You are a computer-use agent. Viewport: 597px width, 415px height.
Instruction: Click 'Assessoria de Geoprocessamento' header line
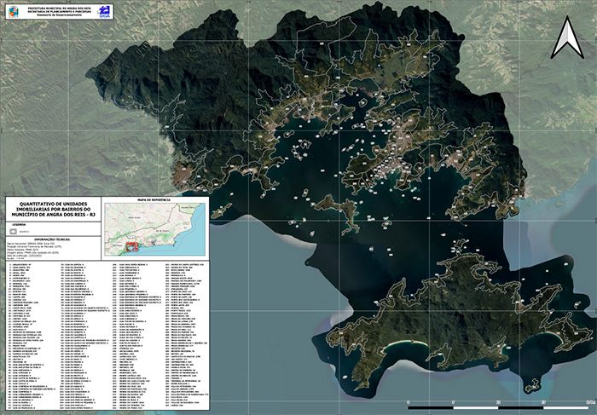coord(58,15)
